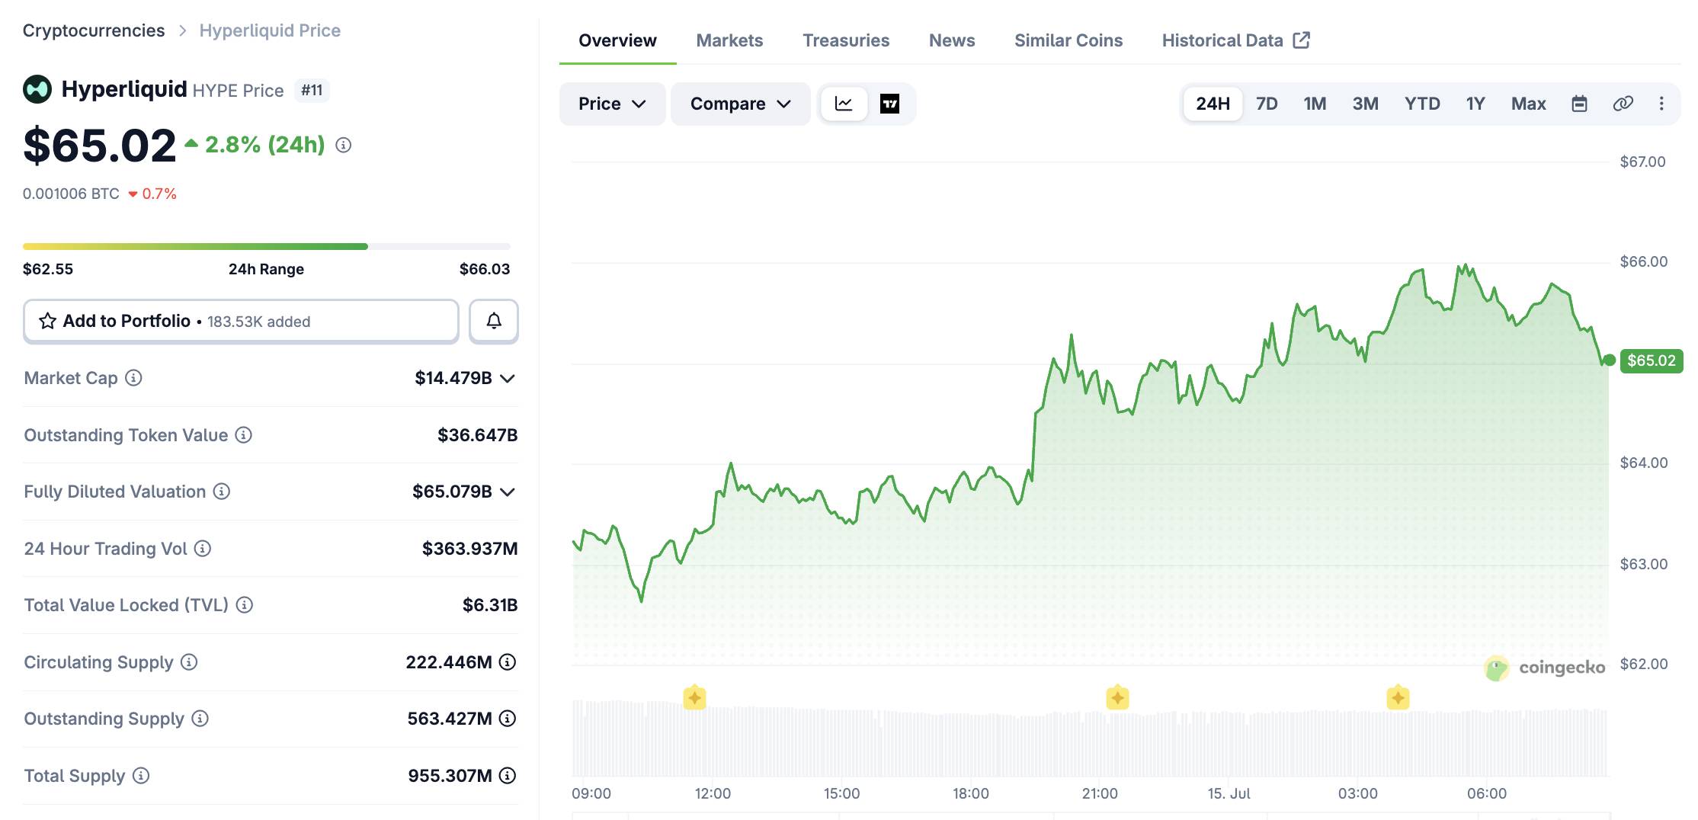Click Add to Portfolio button

tap(241, 321)
